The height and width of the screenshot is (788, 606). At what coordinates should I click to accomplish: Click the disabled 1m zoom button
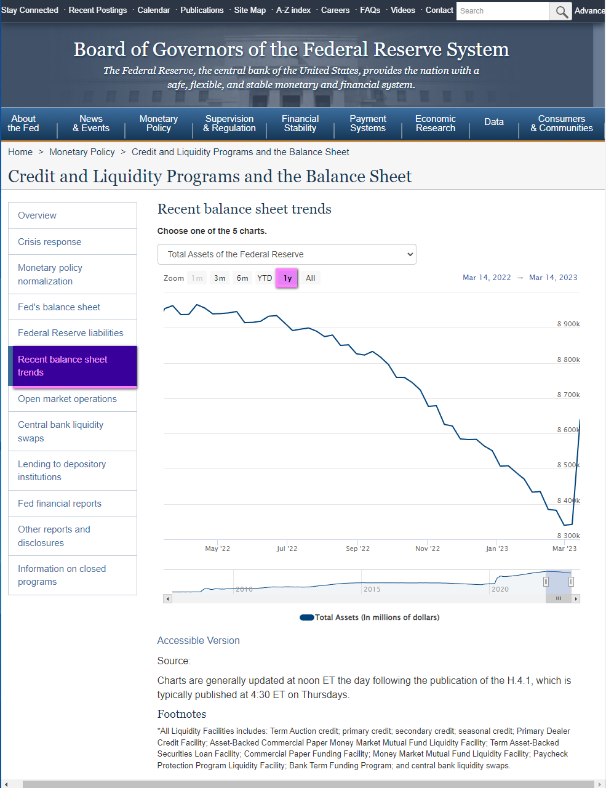coord(197,278)
